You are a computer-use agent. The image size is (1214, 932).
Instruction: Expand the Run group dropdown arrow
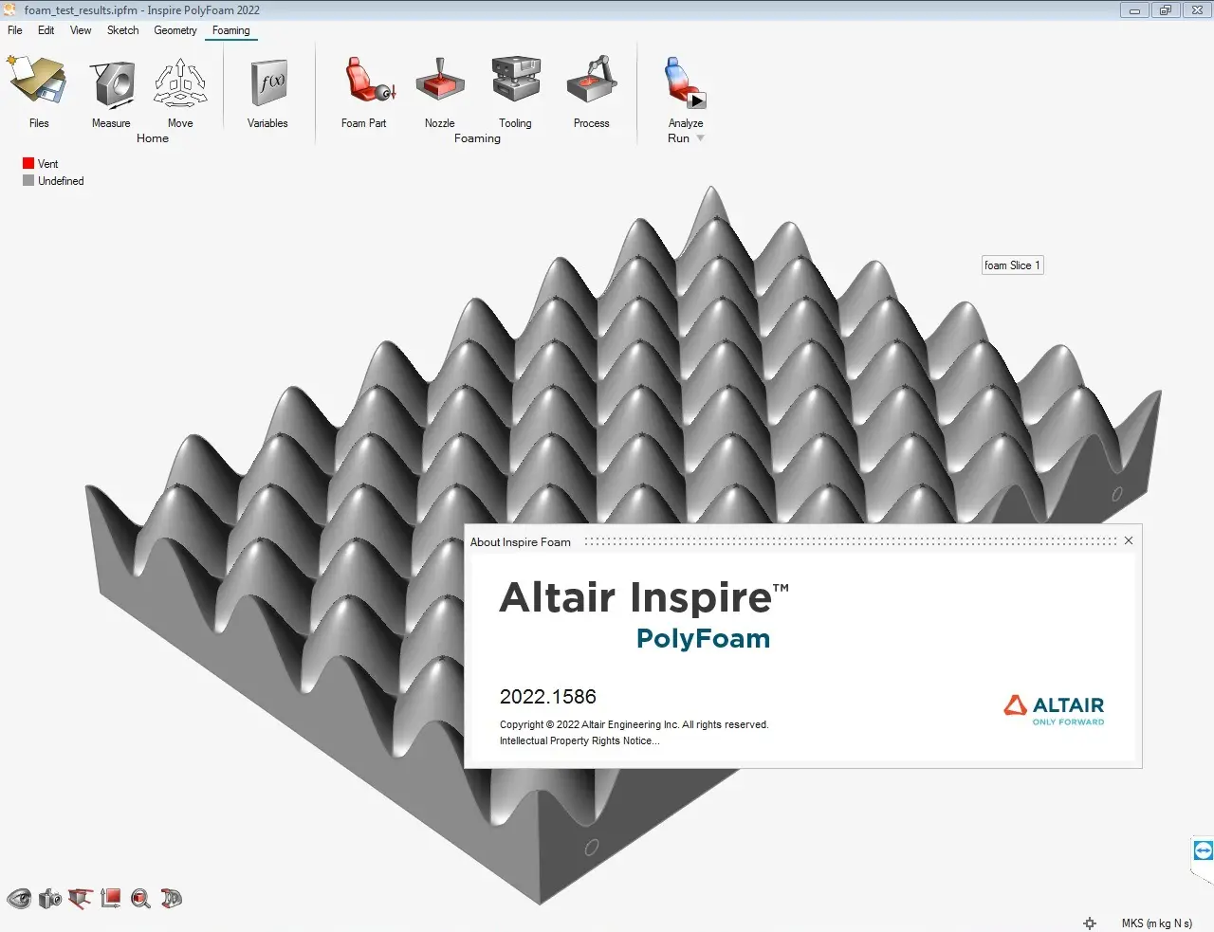700,138
